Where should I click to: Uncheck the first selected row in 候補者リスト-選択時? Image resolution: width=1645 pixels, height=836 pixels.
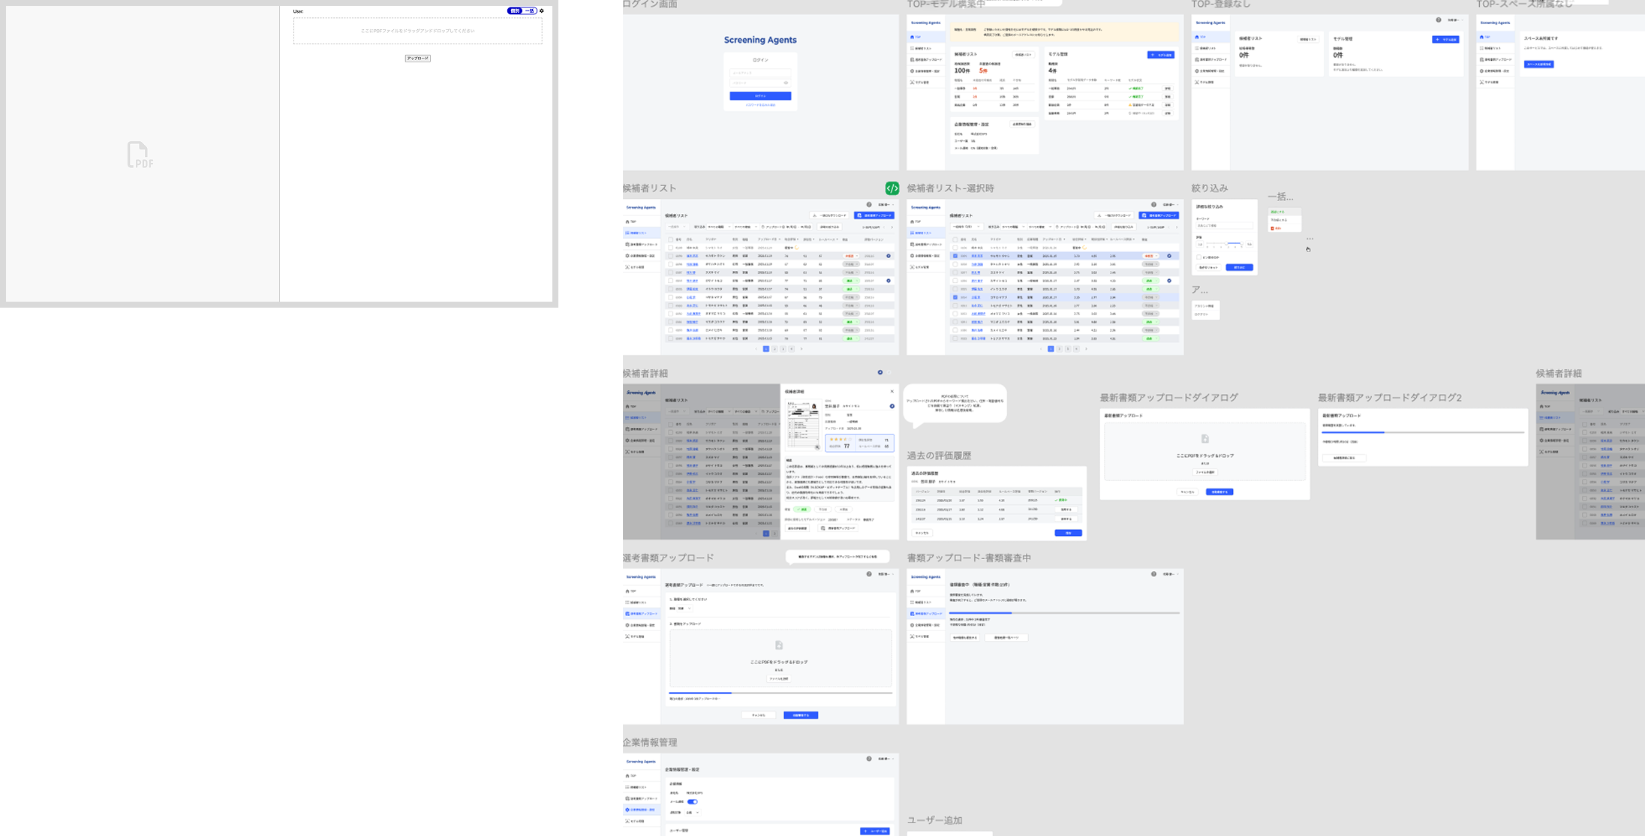pyautogui.click(x=955, y=256)
